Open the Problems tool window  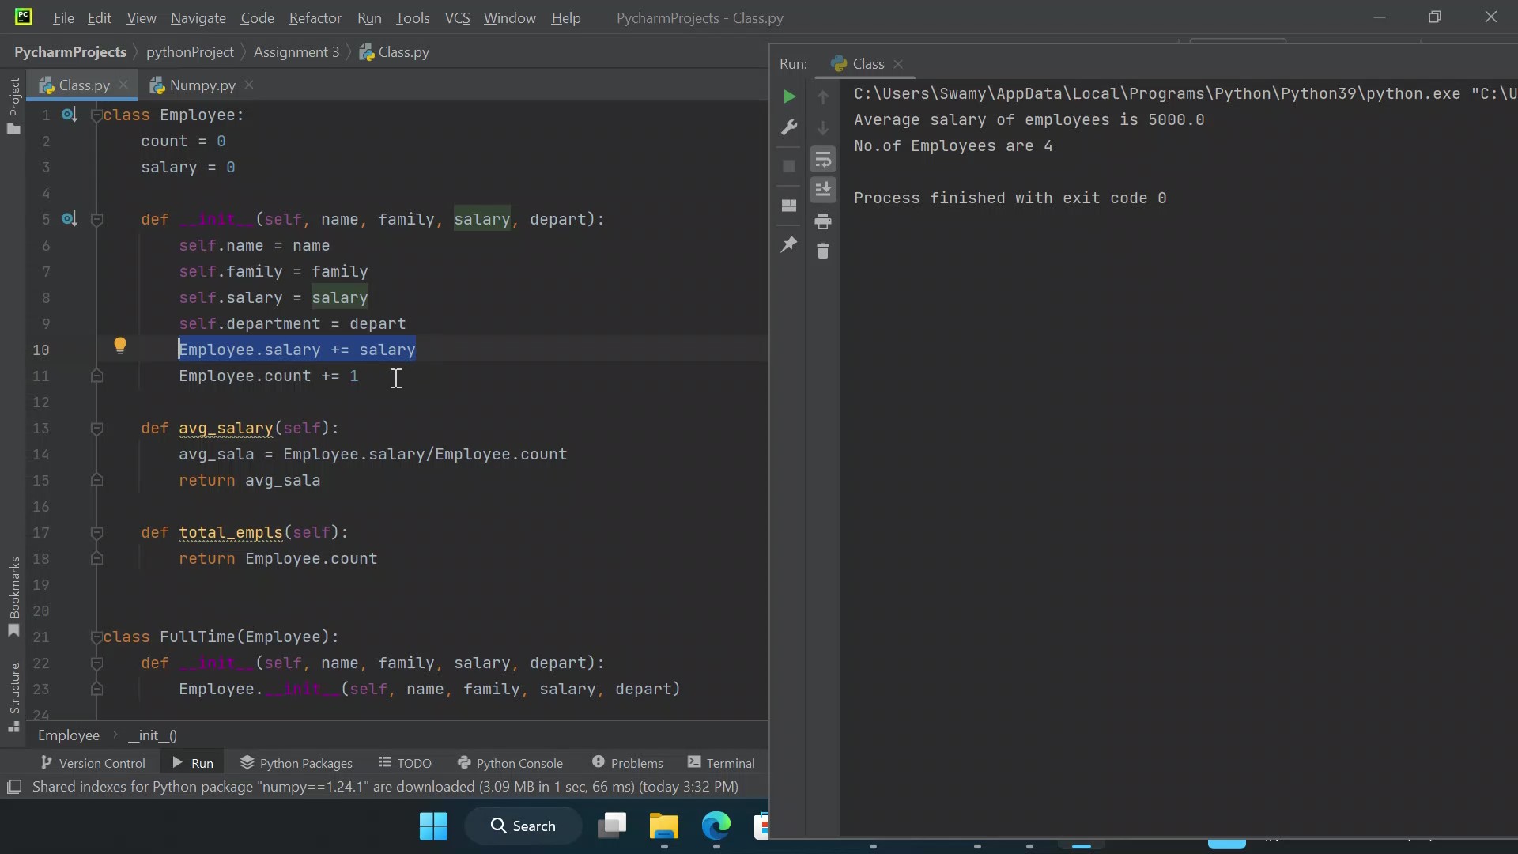[x=628, y=763]
